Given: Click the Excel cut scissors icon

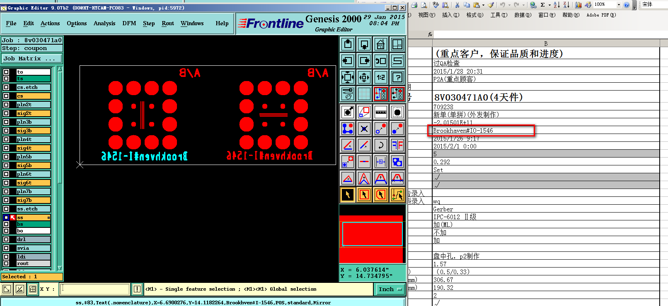Looking at the screenshot, I should pyautogui.click(x=457, y=5).
